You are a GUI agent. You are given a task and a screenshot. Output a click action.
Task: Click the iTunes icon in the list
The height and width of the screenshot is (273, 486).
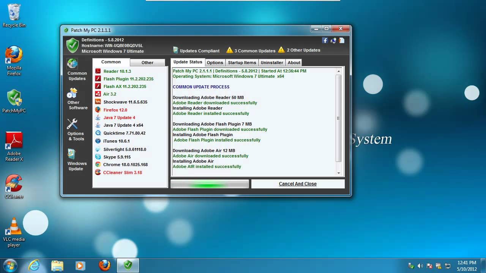point(98,141)
